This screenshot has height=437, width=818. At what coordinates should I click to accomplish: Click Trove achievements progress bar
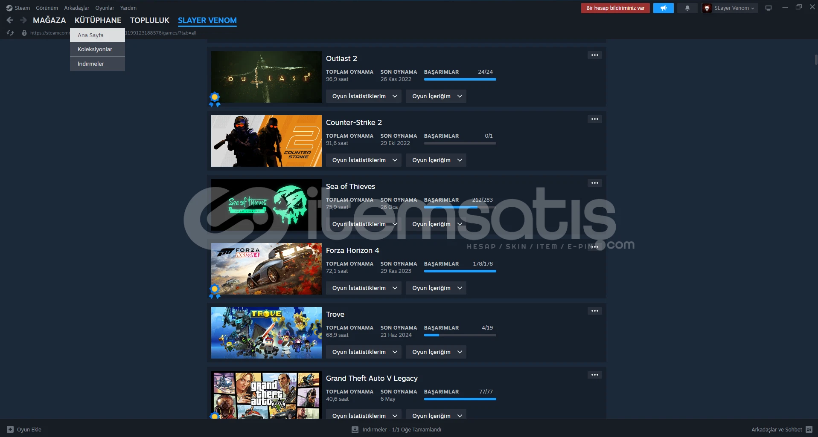(x=460, y=335)
